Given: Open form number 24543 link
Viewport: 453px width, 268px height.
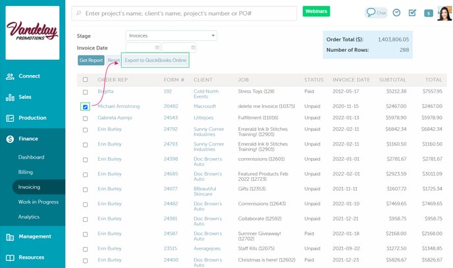Looking at the screenshot, I should (x=171, y=118).
